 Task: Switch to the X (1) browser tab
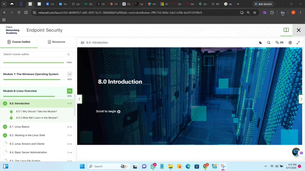(x=101, y=4)
